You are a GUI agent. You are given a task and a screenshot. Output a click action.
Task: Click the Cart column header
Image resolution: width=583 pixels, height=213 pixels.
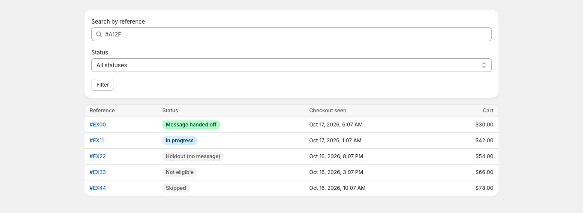tap(488, 111)
